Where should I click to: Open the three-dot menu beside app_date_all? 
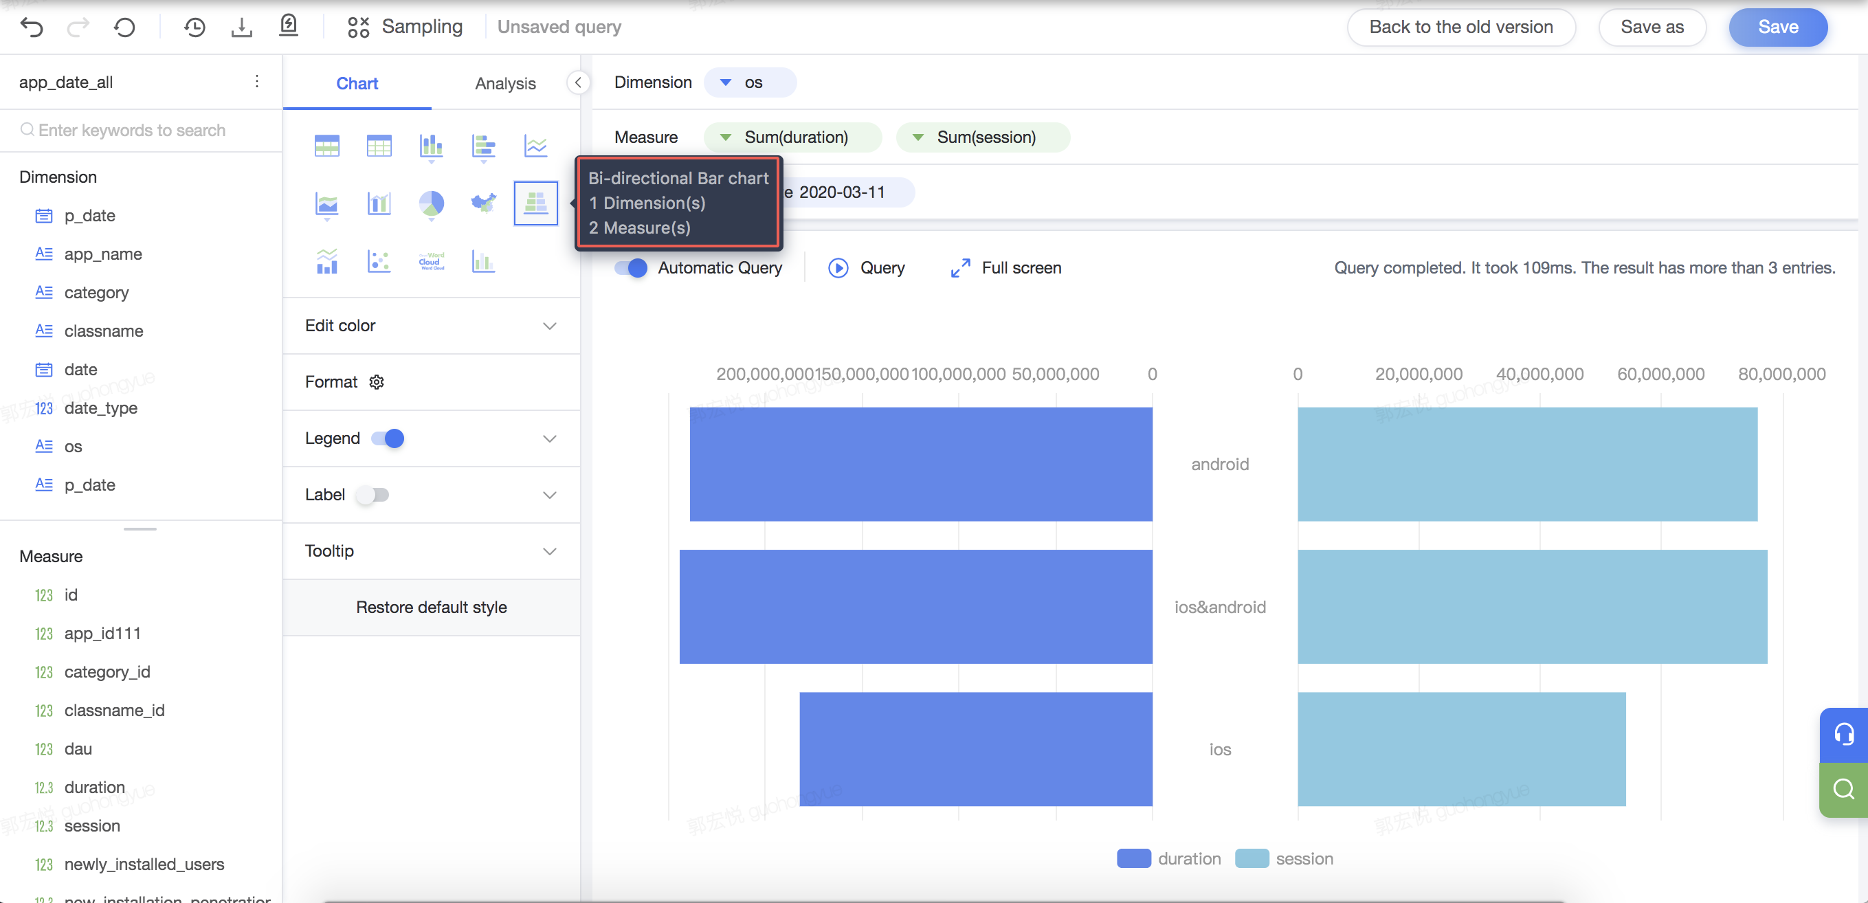(x=257, y=81)
